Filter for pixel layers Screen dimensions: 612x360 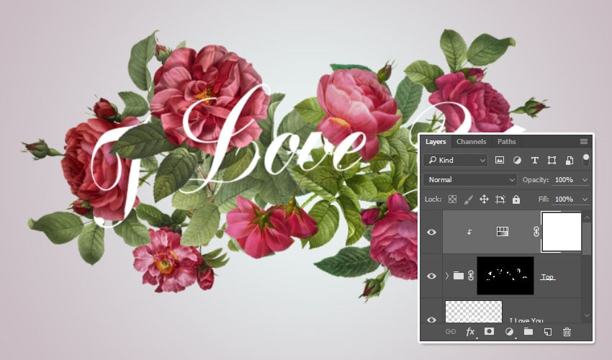499,160
